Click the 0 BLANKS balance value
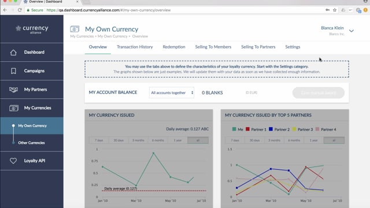The height and width of the screenshot is (208, 370). click(x=212, y=92)
